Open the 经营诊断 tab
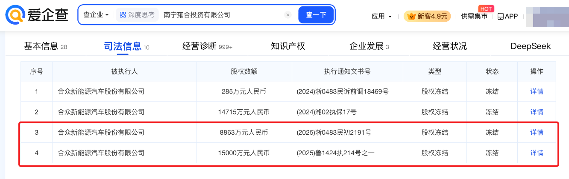This screenshot has height=179, width=569. click(x=199, y=46)
